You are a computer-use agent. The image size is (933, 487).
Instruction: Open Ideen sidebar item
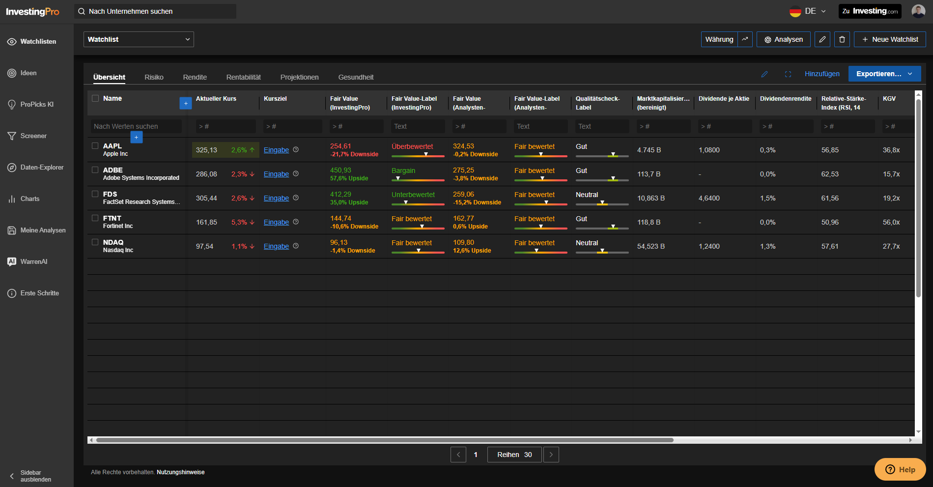[x=22, y=73]
